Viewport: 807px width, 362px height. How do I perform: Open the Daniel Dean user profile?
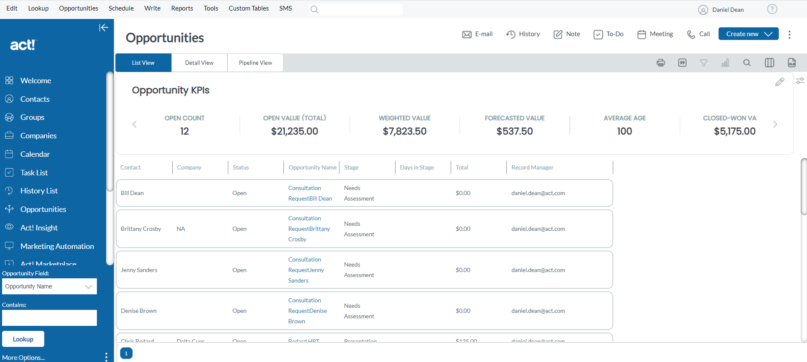point(721,10)
